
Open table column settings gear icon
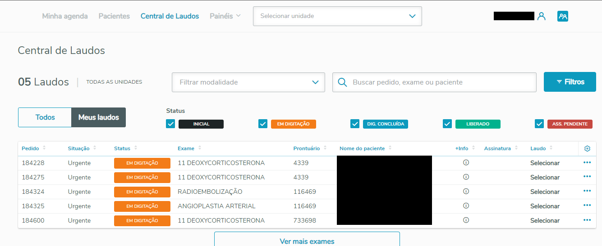[x=587, y=148]
